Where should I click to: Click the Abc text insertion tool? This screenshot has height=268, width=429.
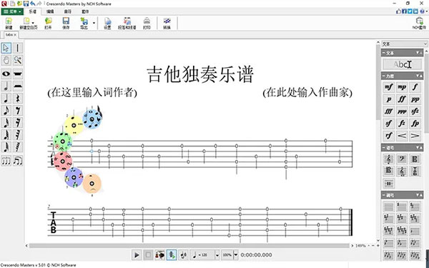pyautogui.click(x=402, y=64)
